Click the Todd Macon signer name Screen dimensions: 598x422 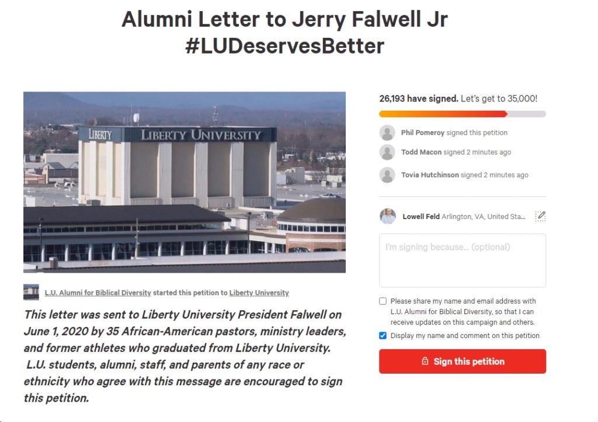pos(421,152)
